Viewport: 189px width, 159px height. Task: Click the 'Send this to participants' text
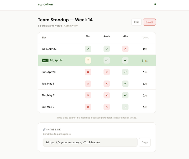(x=57, y=134)
